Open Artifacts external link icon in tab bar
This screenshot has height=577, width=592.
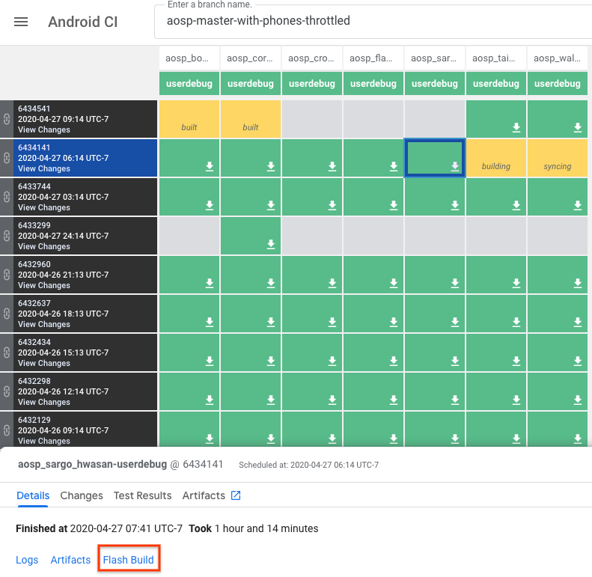pyautogui.click(x=236, y=495)
